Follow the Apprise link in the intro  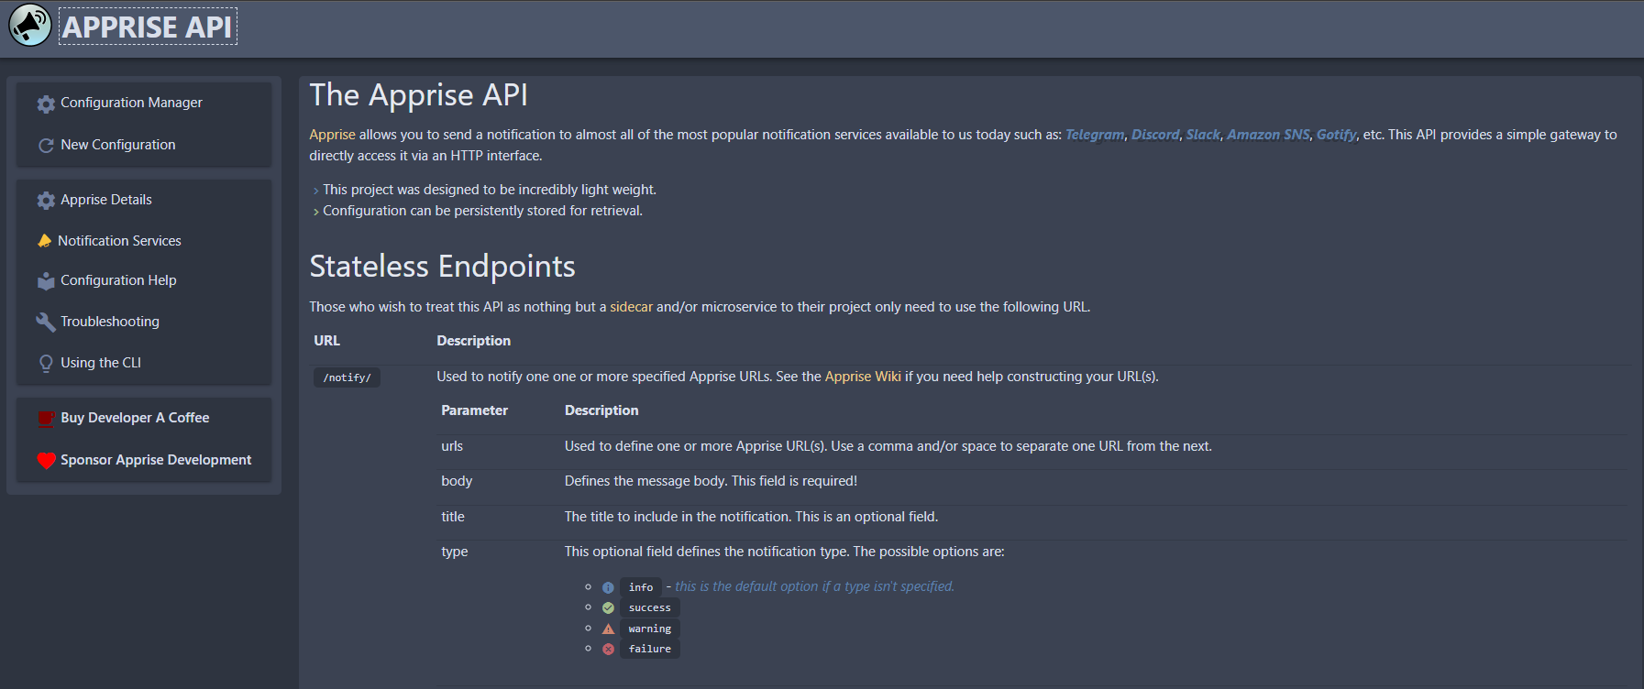point(332,135)
